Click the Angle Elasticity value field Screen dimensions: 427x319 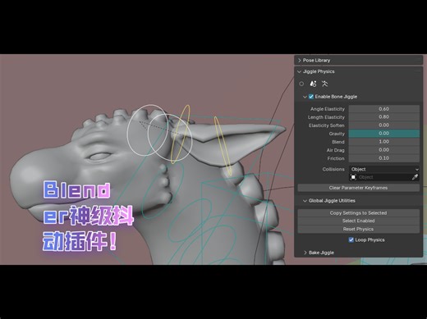[x=383, y=109]
